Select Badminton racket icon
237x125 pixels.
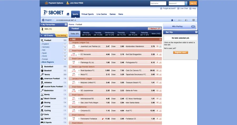click(42, 90)
